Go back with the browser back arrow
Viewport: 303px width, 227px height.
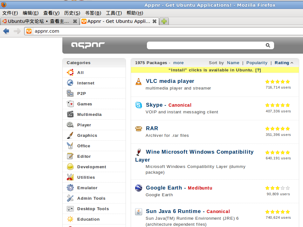click(x=6, y=31)
